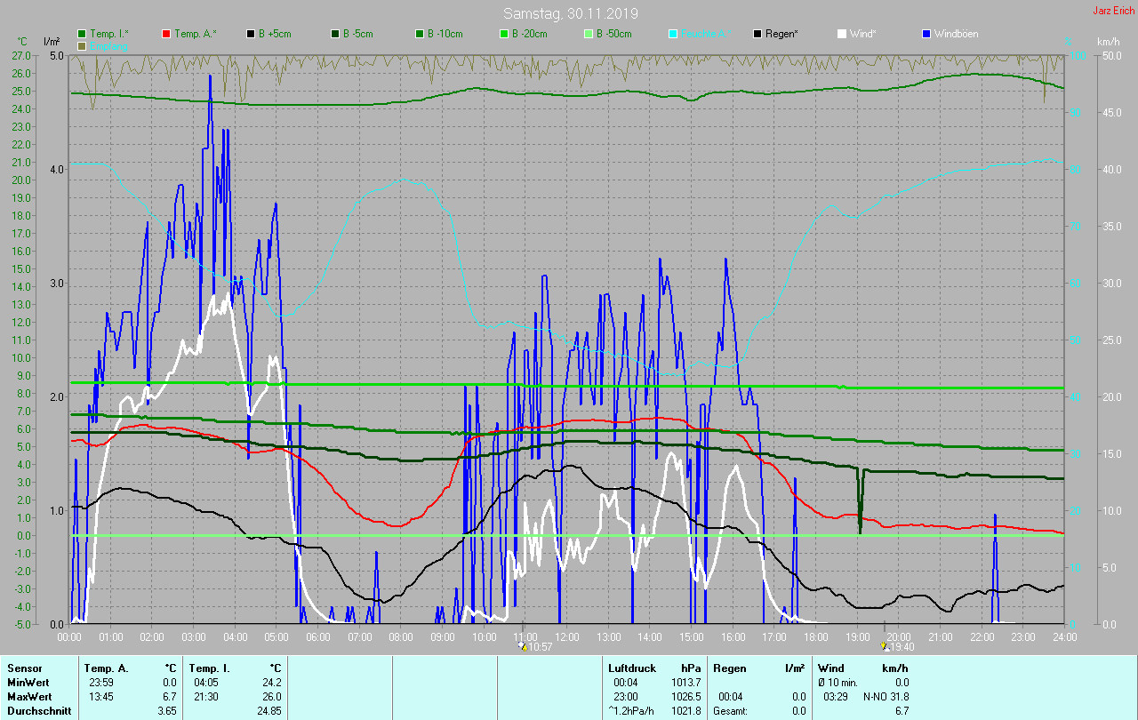Click the 12:00 label on time axis
This screenshot has height=720, width=1138.
[567, 636]
